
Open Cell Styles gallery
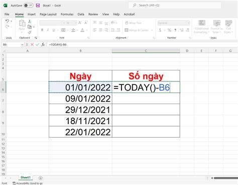(228, 27)
